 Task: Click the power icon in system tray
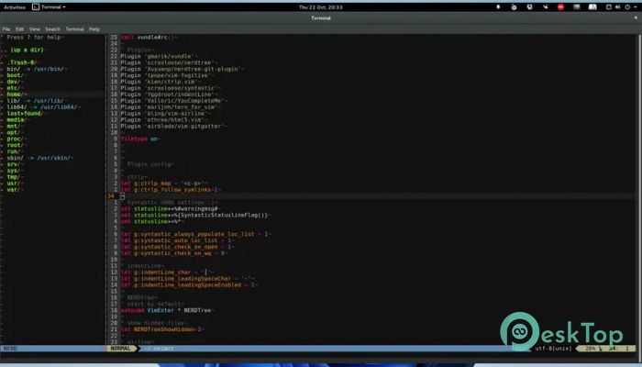coord(627,7)
